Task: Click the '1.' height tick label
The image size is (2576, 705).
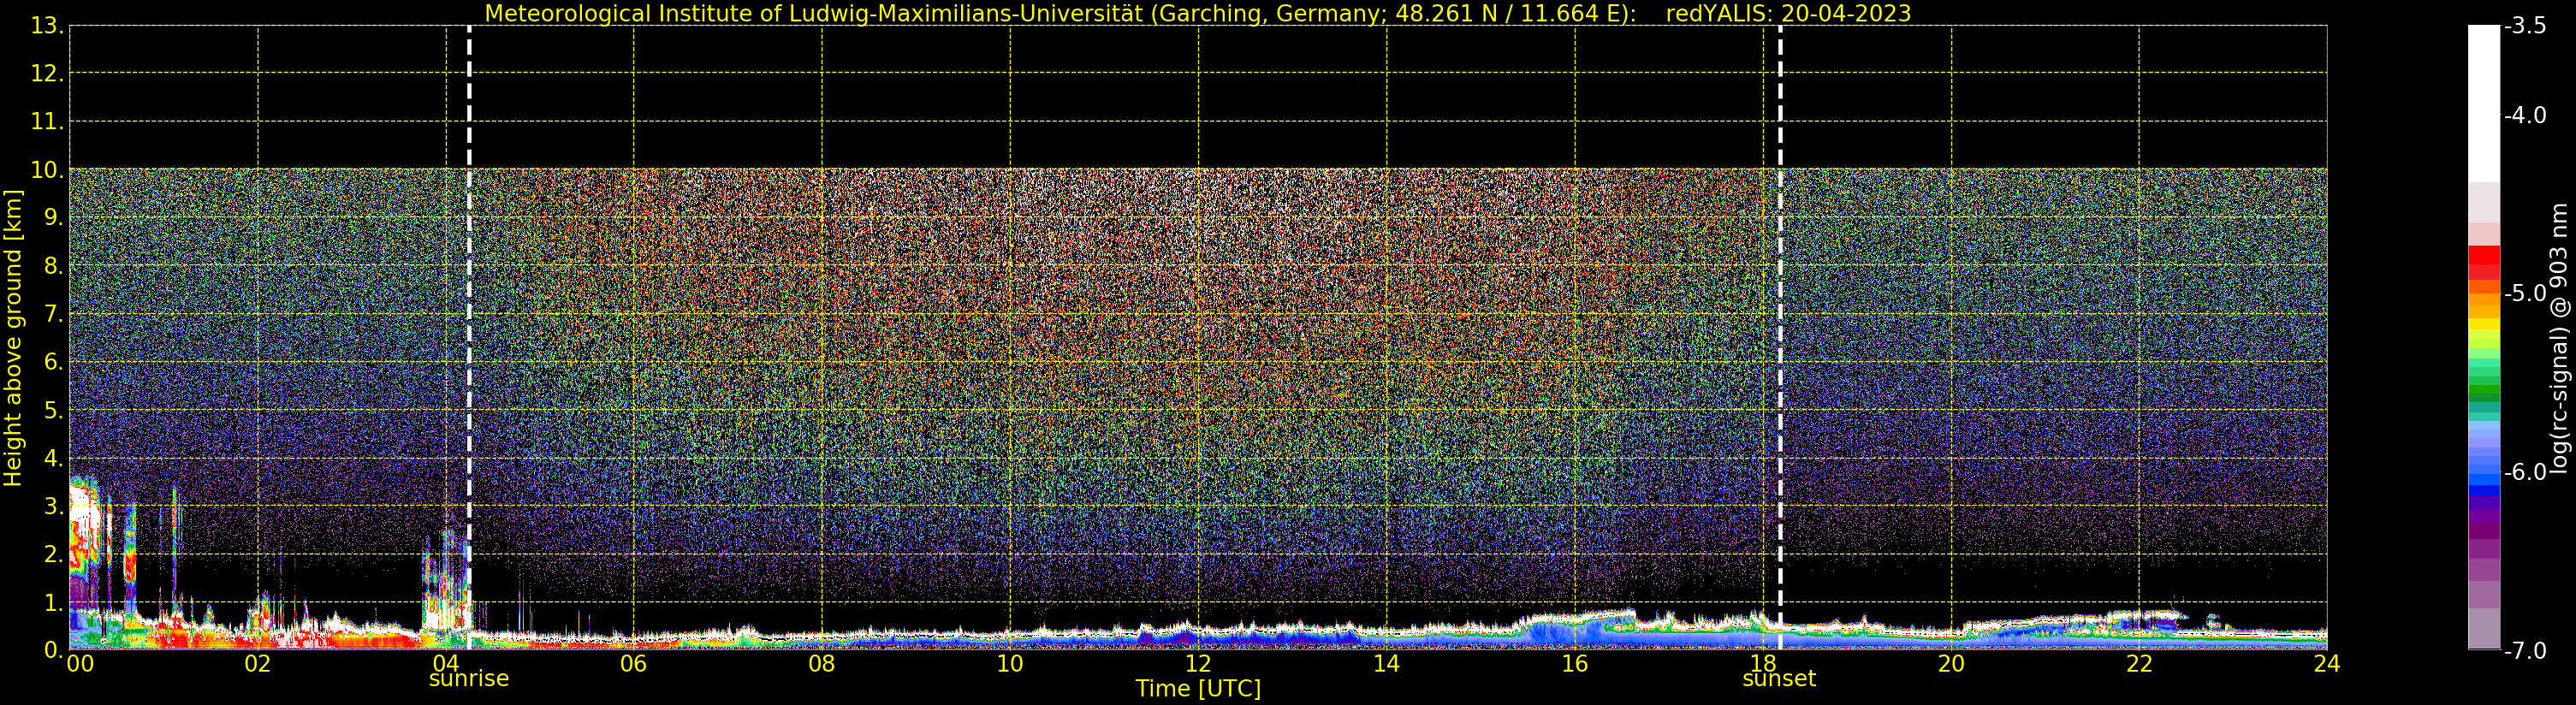Action: point(53,602)
